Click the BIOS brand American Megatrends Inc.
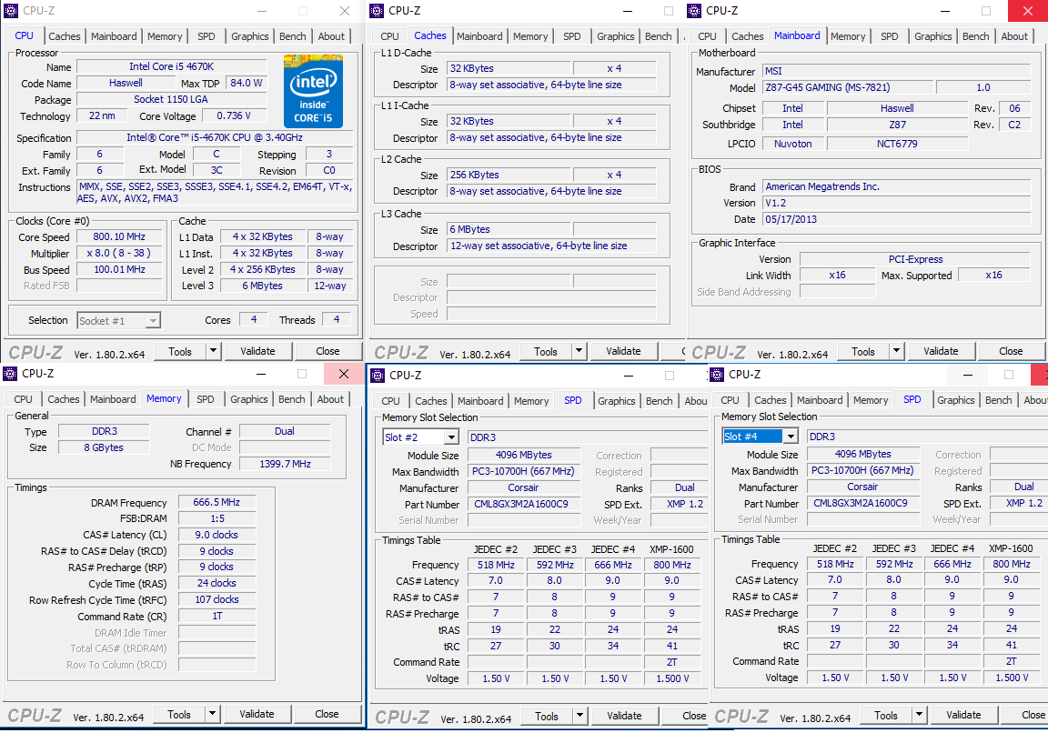Viewport: 1048px width, 733px height. [896, 187]
